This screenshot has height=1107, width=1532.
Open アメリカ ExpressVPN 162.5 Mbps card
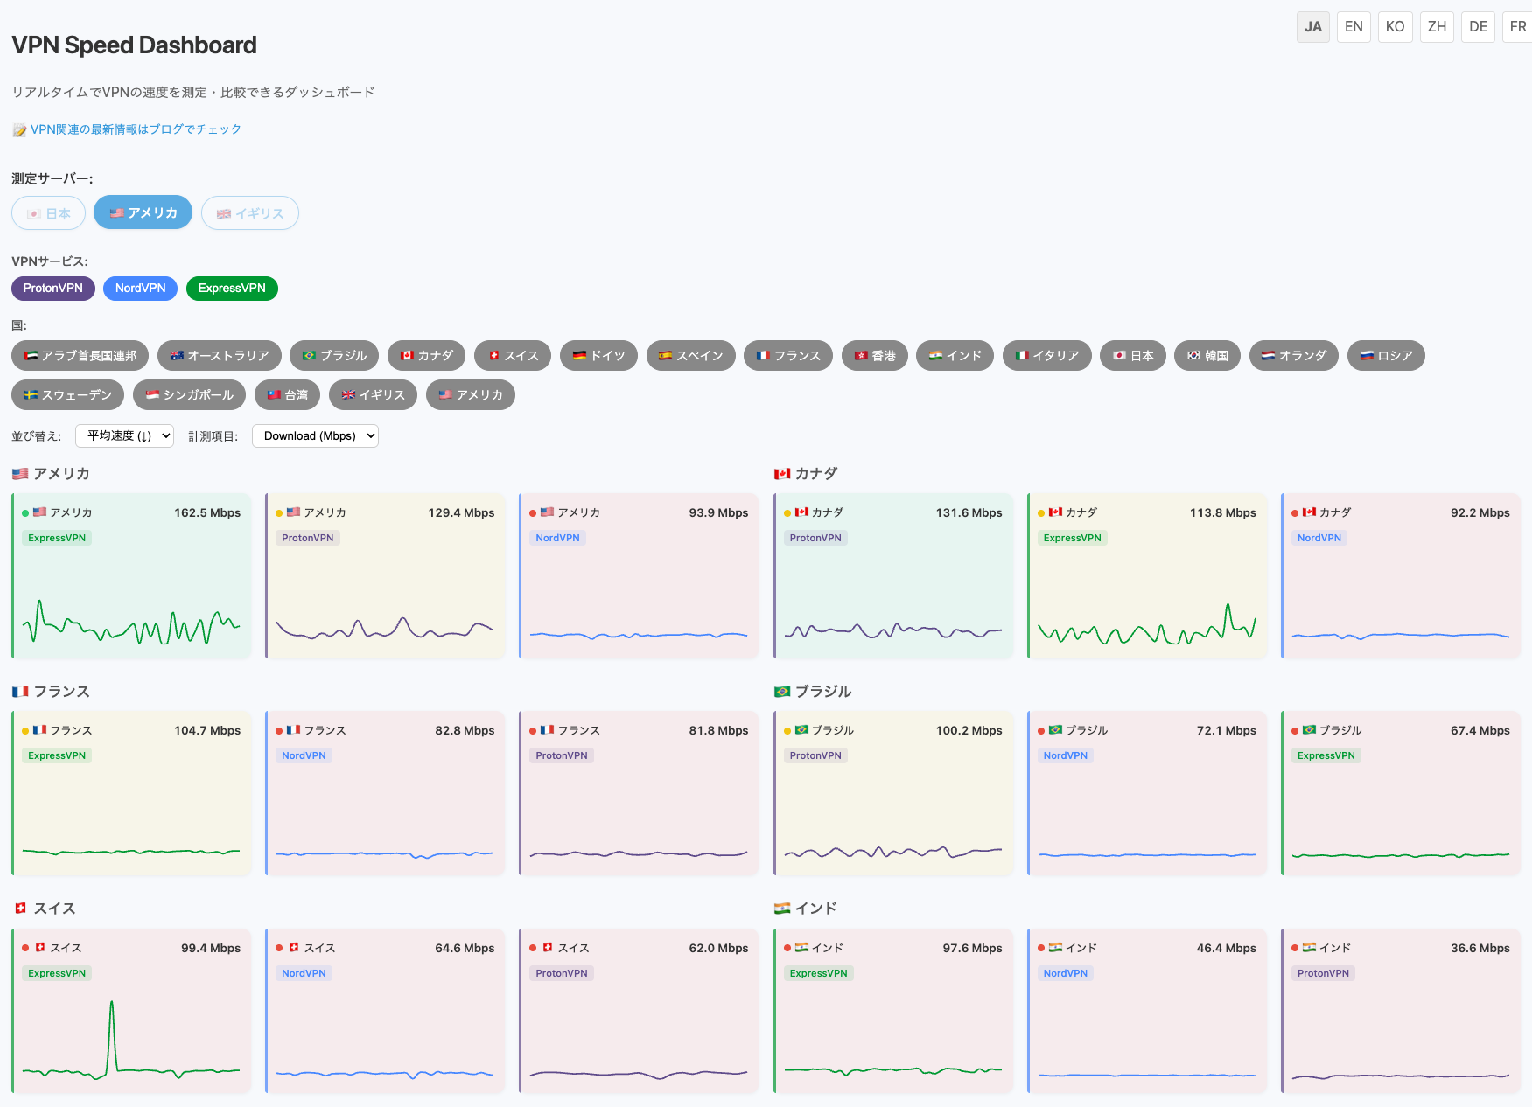click(x=131, y=575)
